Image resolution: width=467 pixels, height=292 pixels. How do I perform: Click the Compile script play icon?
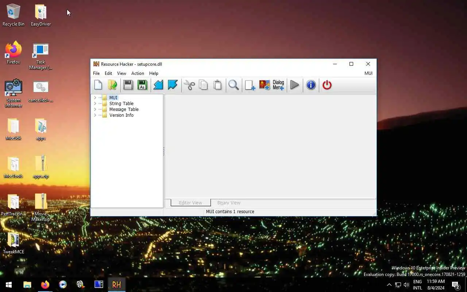click(295, 85)
